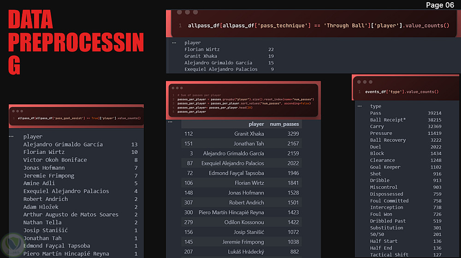Select 'Nathan Tella' assist row

(x=42, y=223)
